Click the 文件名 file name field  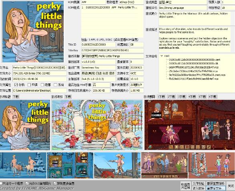tap(39, 68)
